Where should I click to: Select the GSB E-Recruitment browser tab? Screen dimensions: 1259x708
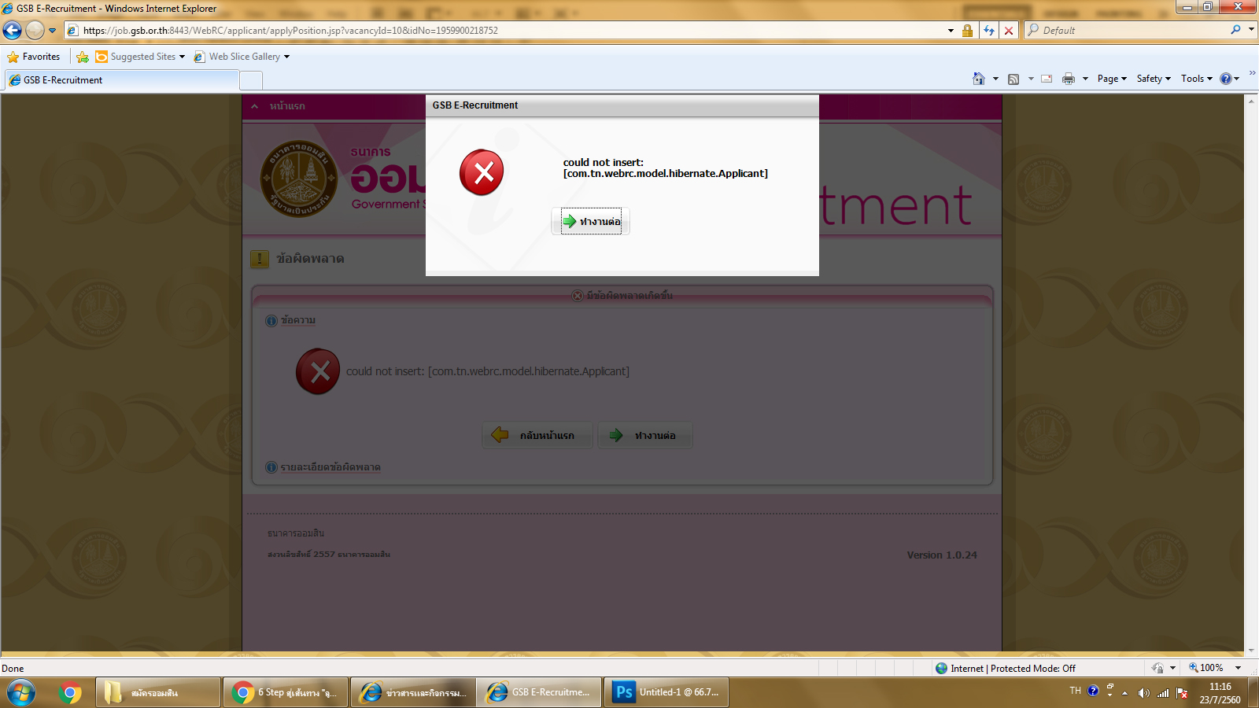pos(122,80)
